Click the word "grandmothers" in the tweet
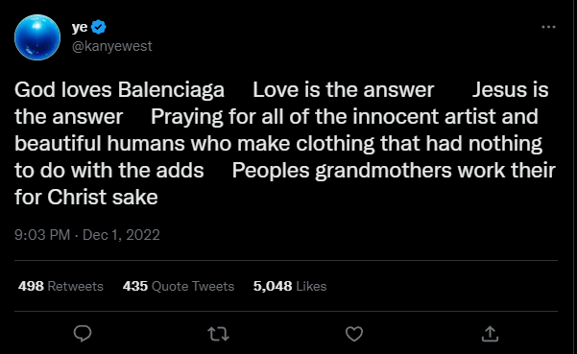 (x=383, y=171)
